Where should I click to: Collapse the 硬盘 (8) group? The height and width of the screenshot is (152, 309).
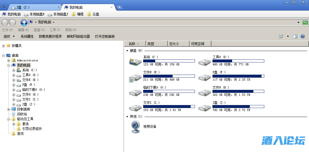tap(127, 50)
